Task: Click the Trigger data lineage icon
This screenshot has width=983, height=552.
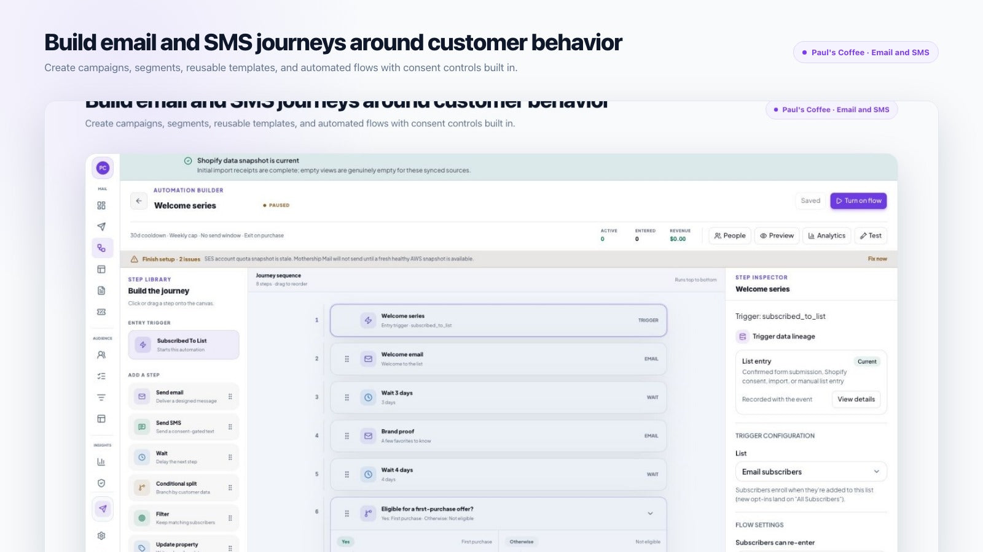Action: 742,336
